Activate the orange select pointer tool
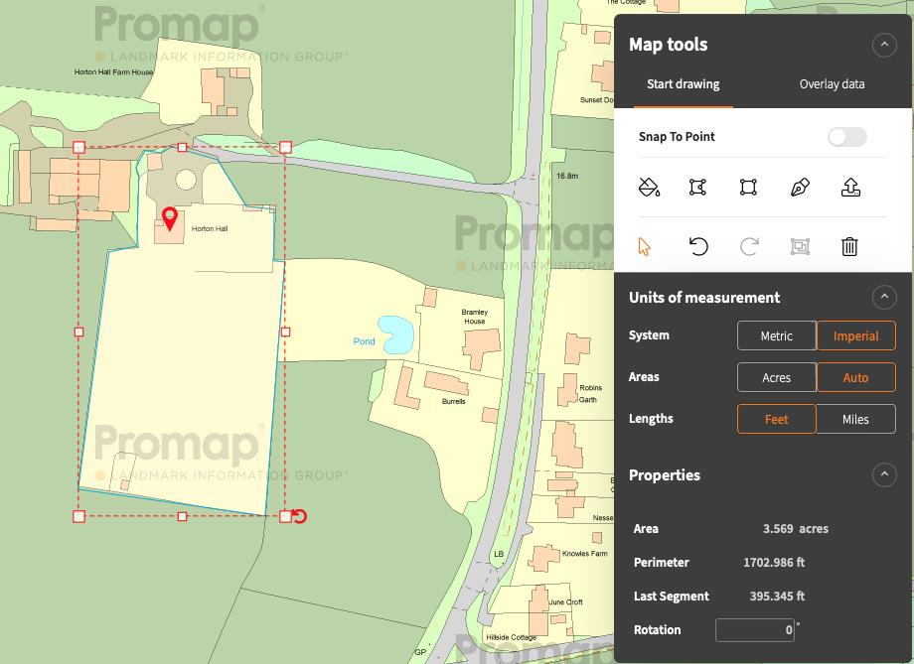Viewport: 914px width, 664px height. (645, 246)
